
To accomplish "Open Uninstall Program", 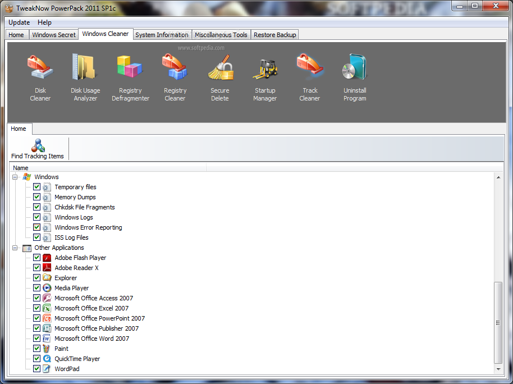I will [355, 77].
